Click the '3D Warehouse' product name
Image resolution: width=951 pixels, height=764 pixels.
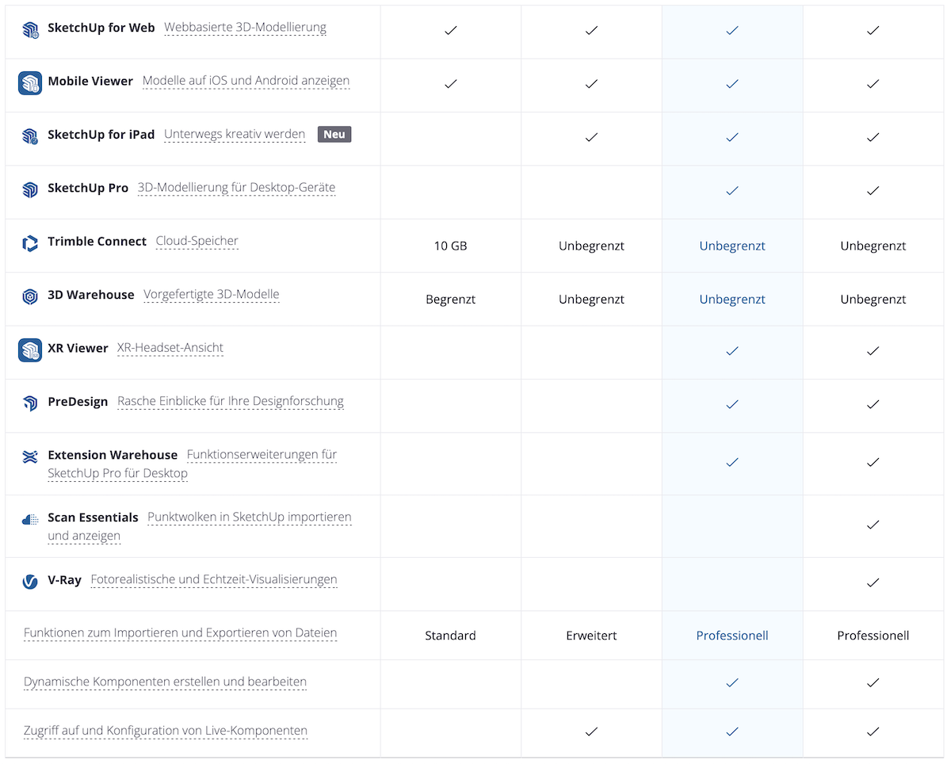(91, 295)
